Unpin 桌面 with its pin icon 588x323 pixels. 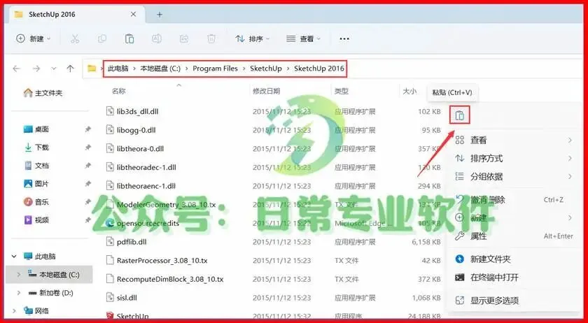click(x=87, y=129)
